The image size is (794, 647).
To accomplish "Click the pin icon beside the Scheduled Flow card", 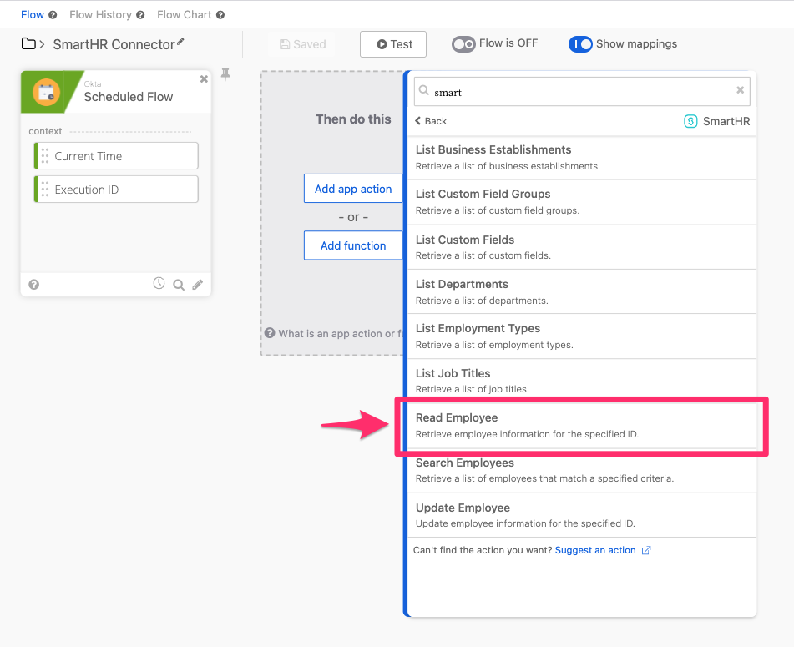I will point(225,73).
